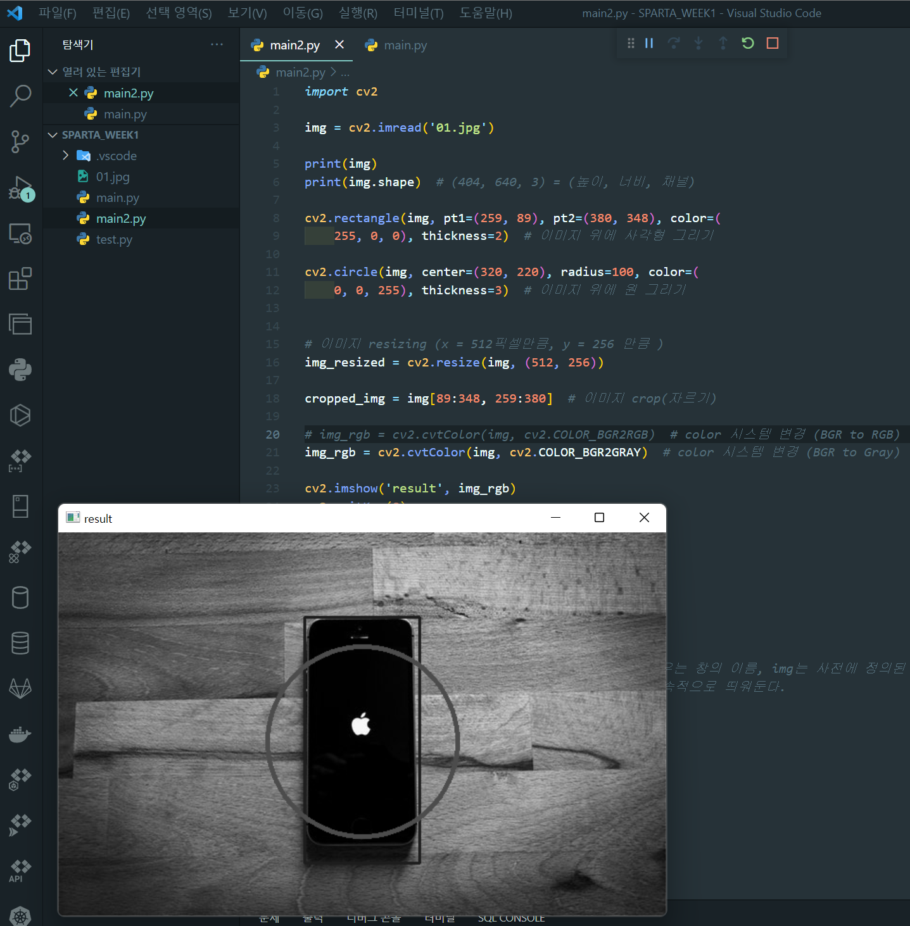Pause the debugging session
The image size is (910, 926).
click(649, 43)
